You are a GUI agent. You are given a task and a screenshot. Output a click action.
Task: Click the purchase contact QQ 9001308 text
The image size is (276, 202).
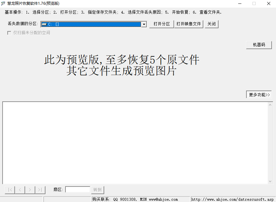tap(135, 199)
